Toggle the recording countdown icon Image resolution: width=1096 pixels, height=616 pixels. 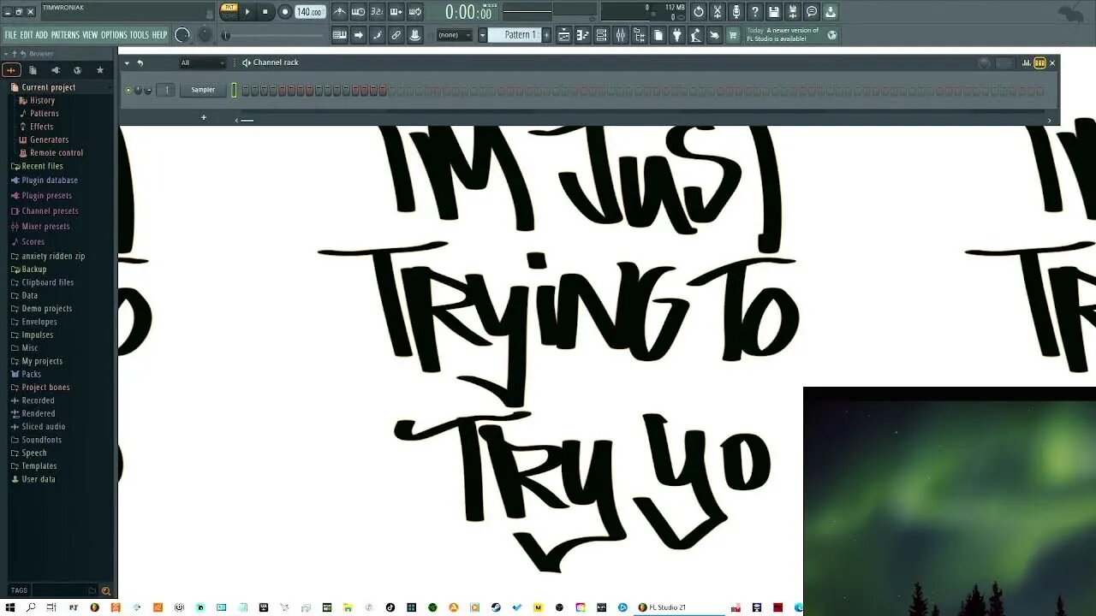pyautogui.click(x=377, y=12)
